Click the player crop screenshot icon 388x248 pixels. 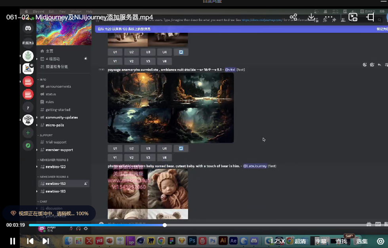click(371, 17)
